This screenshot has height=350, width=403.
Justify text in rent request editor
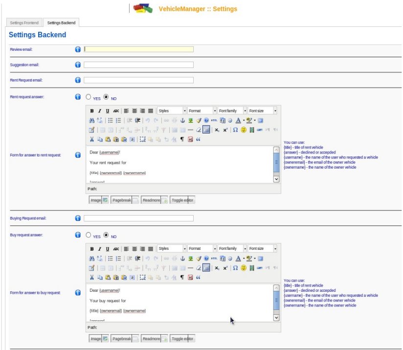(x=151, y=111)
